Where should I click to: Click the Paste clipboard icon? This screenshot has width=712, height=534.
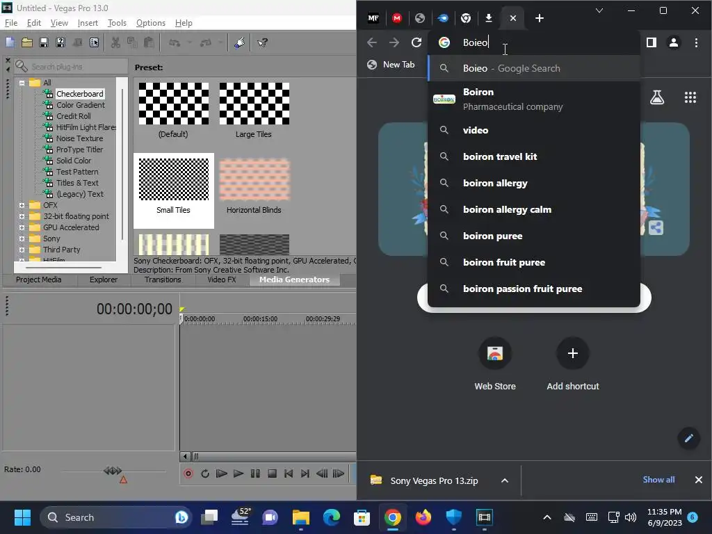click(149, 42)
